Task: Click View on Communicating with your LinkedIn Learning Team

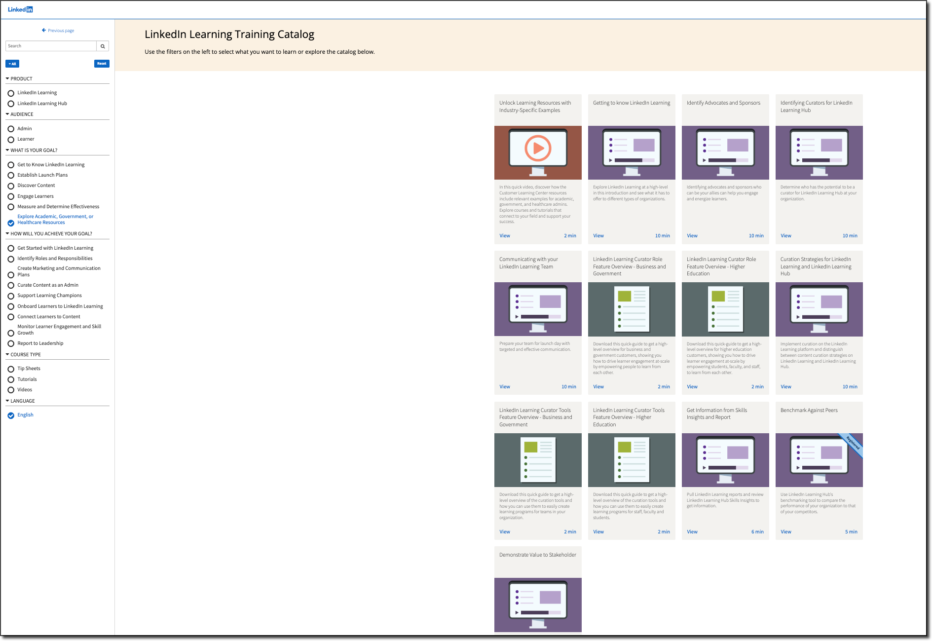Action: (x=505, y=387)
